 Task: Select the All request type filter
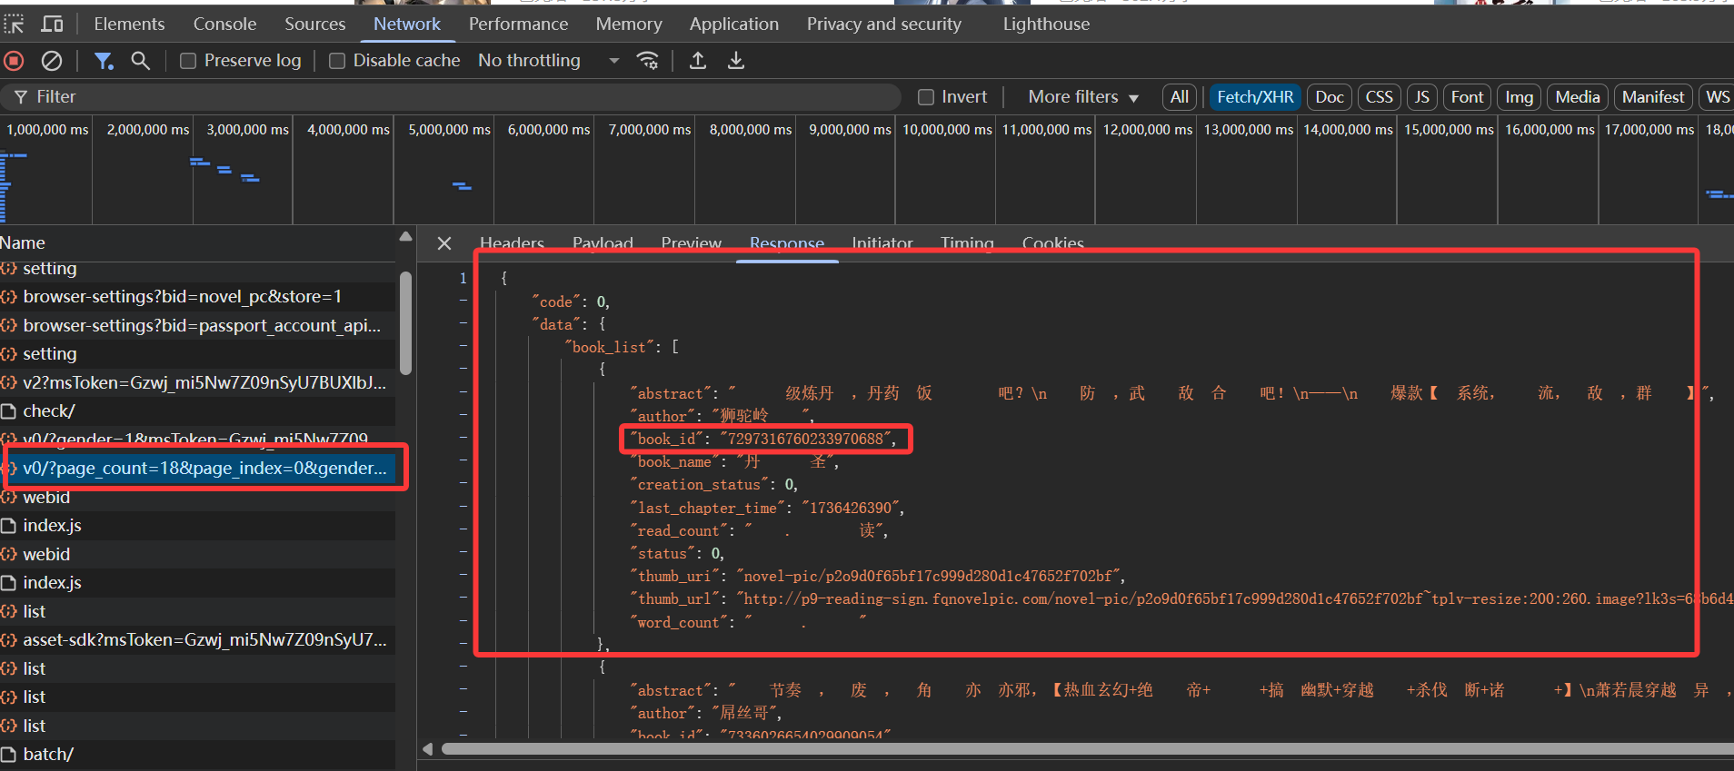[1180, 97]
